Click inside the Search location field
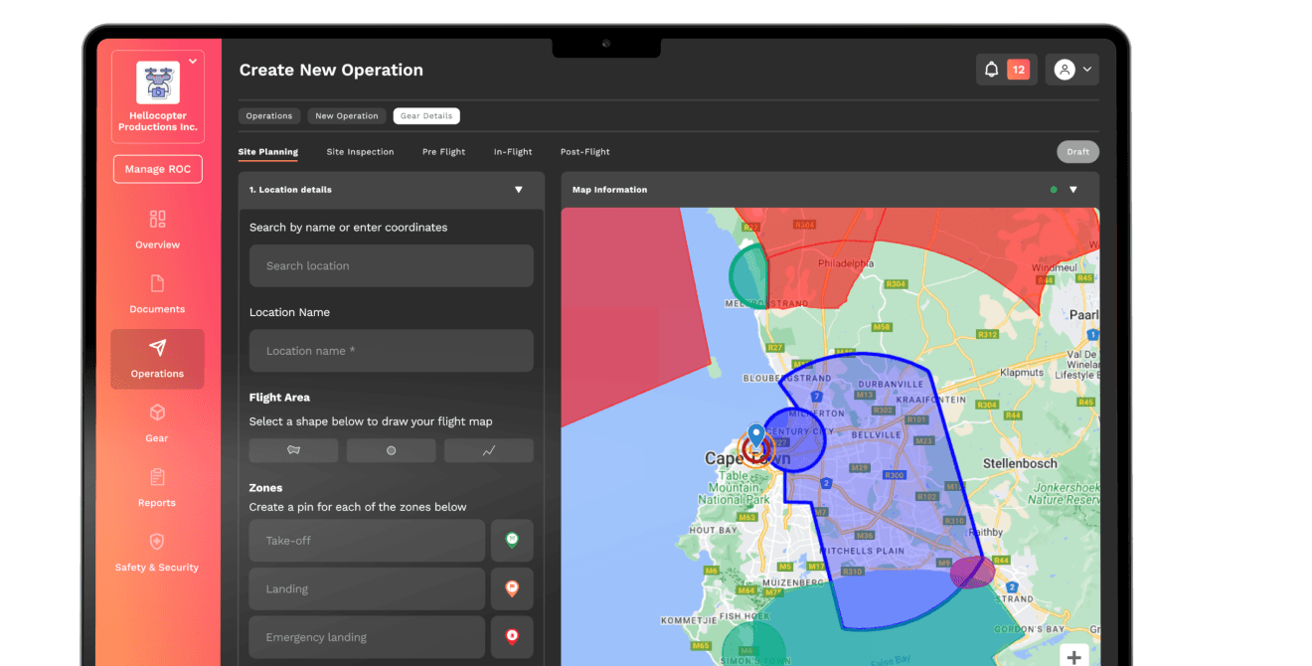The width and height of the screenshot is (1312, 666). point(391,265)
